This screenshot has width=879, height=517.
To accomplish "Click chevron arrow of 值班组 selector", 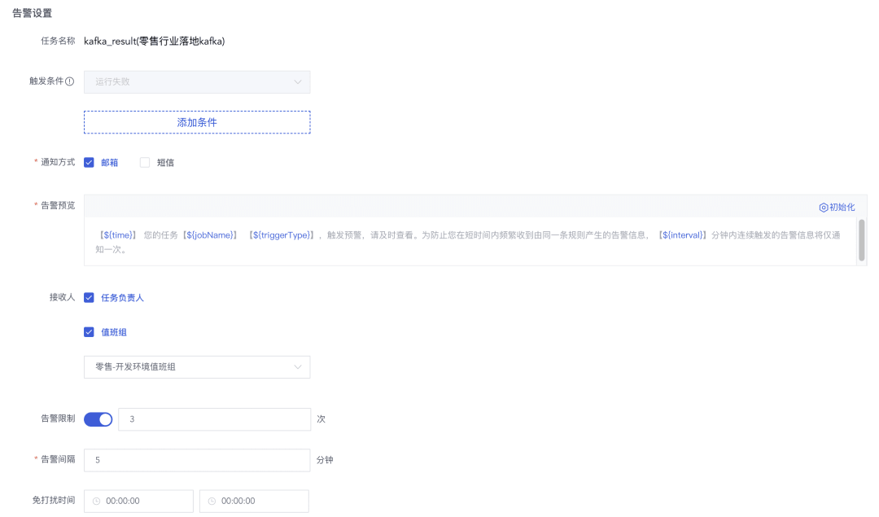I will click(298, 367).
